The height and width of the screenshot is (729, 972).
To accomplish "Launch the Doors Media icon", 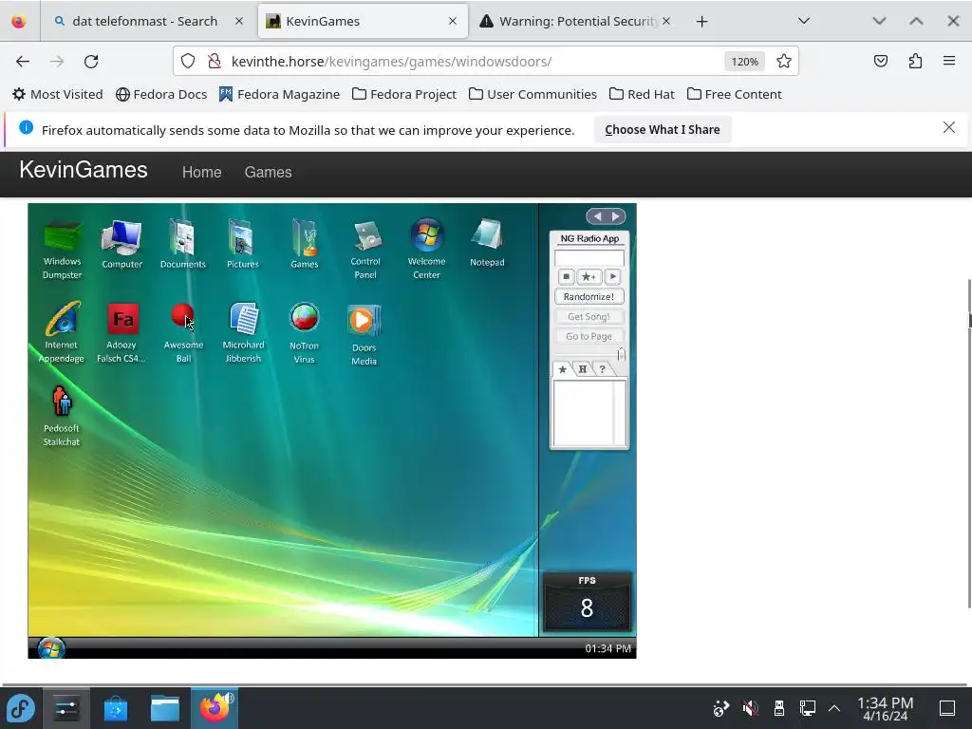I will tap(364, 334).
